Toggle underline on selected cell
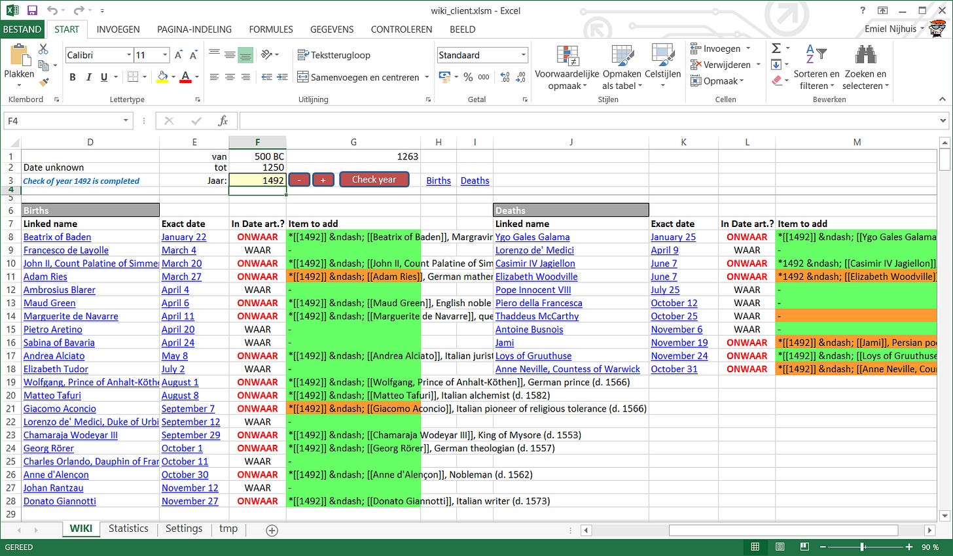The width and height of the screenshot is (953, 556). pyautogui.click(x=103, y=77)
